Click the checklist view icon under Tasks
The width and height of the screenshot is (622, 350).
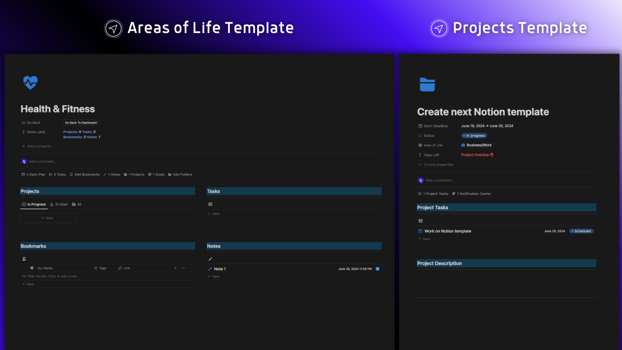point(210,204)
